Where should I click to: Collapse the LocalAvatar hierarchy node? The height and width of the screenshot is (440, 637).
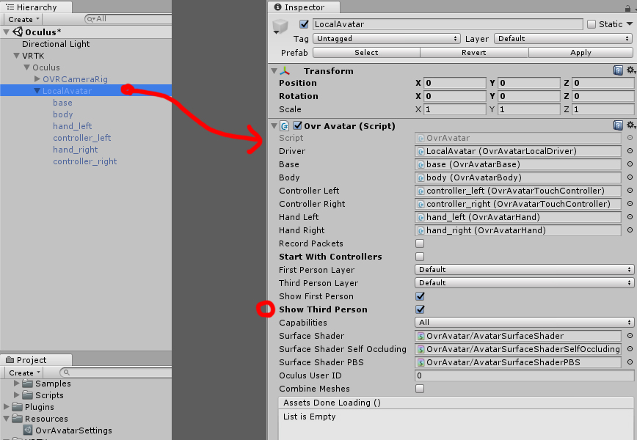tap(37, 91)
